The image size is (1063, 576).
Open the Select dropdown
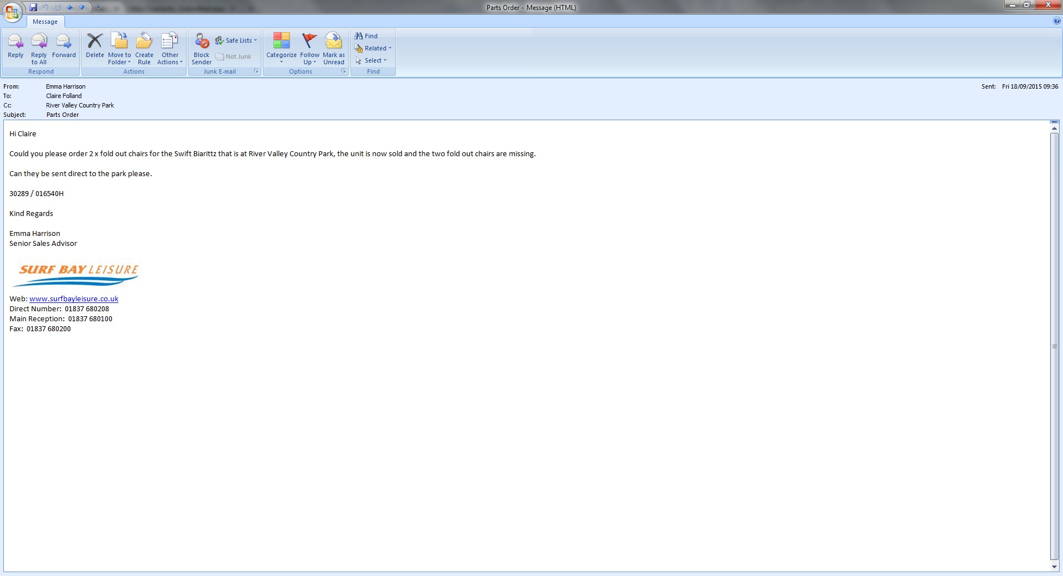coord(371,60)
